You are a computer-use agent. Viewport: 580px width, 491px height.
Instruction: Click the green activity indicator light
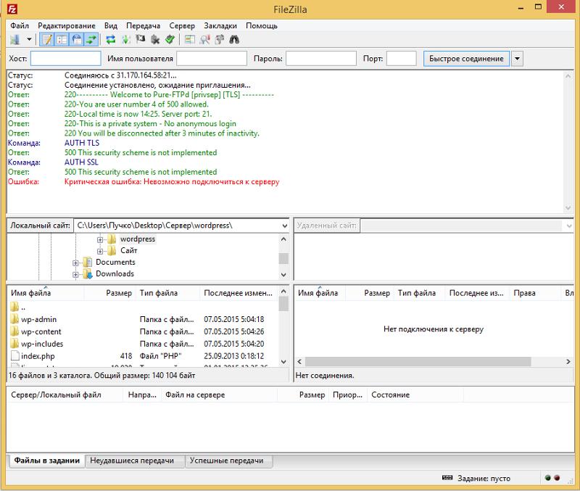[x=548, y=478]
